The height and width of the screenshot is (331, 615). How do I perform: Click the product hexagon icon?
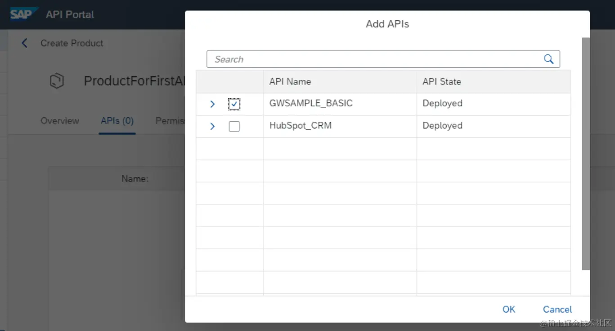coord(57,81)
